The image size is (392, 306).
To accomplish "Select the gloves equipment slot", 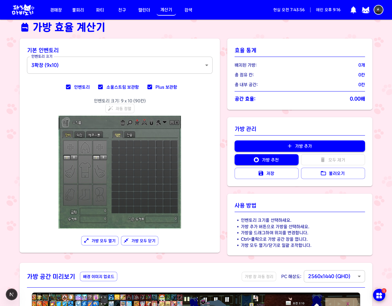I will (x=70, y=195).
